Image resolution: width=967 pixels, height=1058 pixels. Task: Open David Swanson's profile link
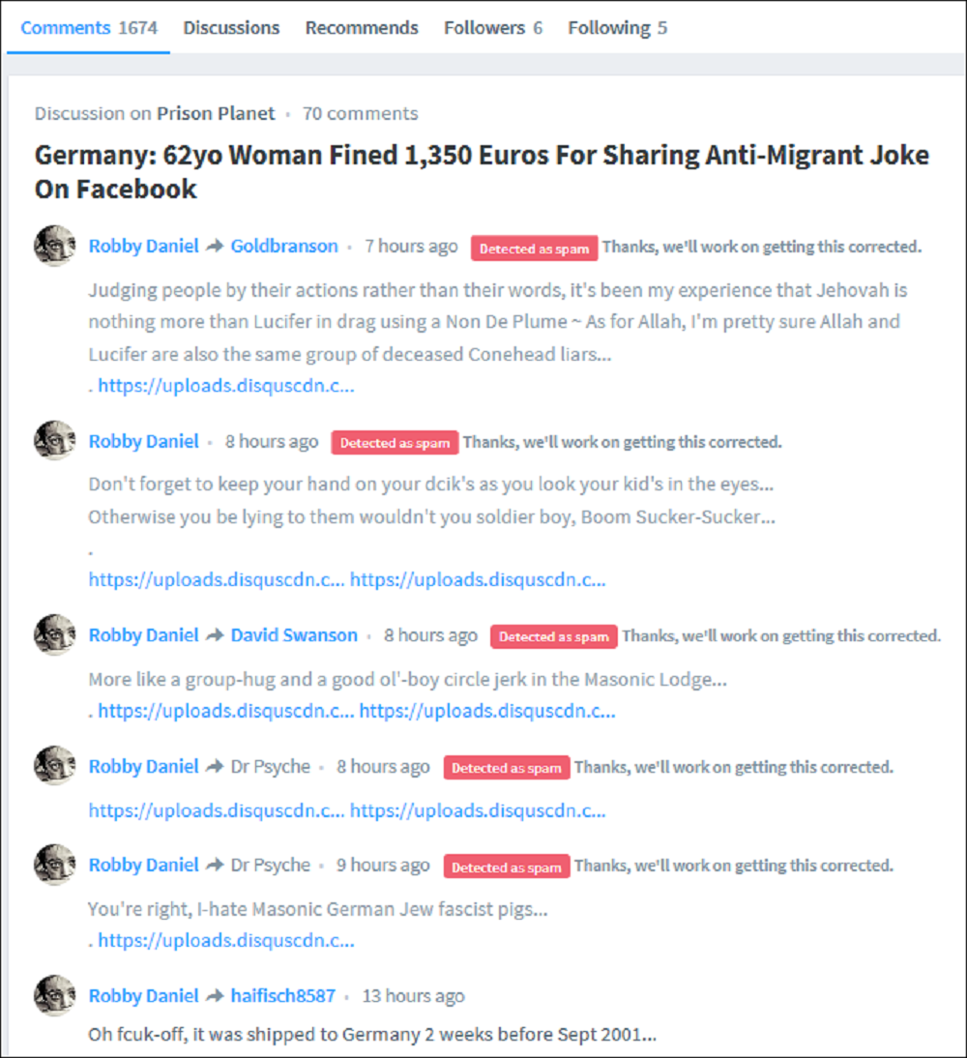pos(294,635)
